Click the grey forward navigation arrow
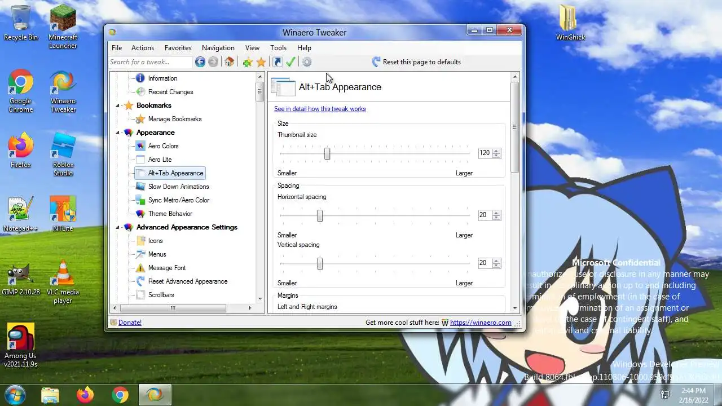 213,62
